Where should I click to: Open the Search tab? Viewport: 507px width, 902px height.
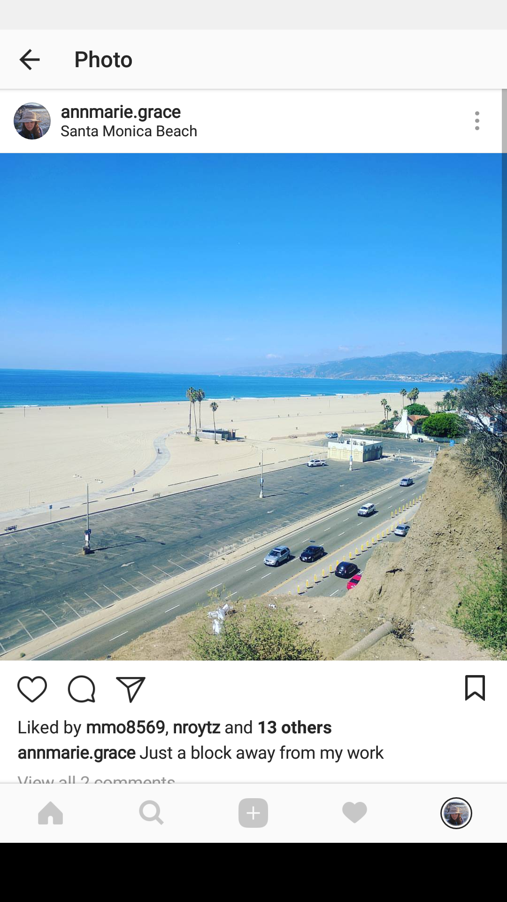coord(152,813)
